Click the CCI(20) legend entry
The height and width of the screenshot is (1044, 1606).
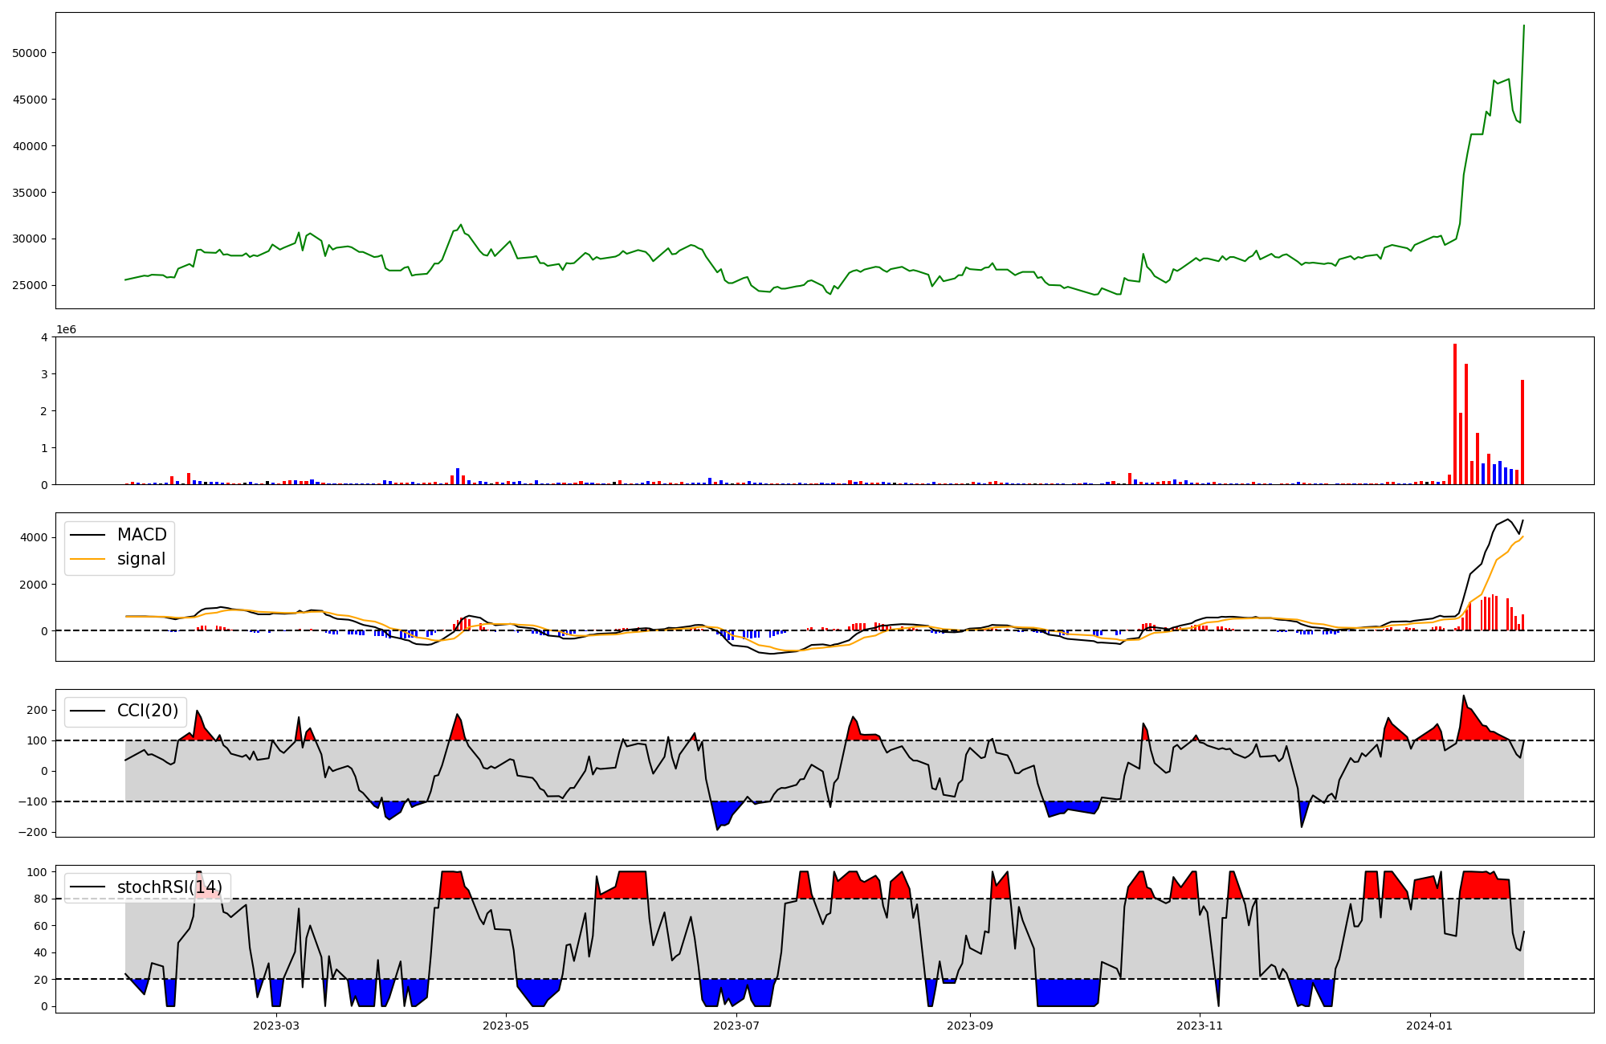(x=148, y=711)
